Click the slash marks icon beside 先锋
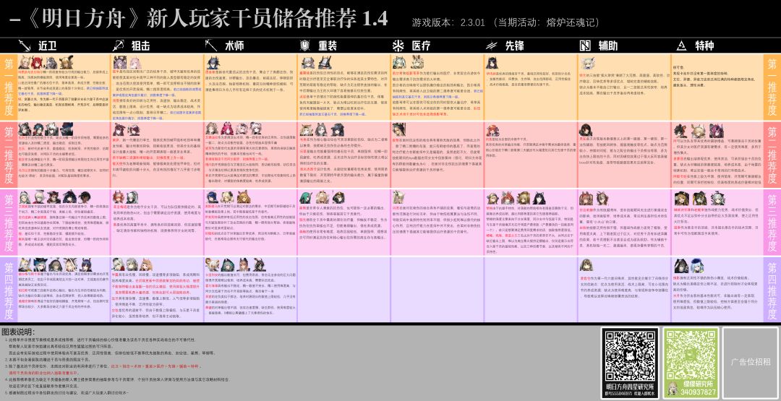This screenshot has height=401, width=781. [491, 46]
